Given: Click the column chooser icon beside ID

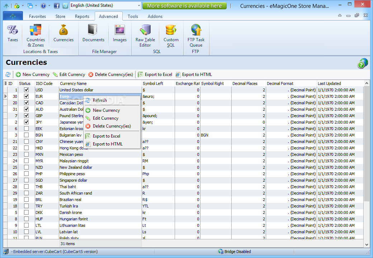Looking at the screenshot, I should point(5,83).
